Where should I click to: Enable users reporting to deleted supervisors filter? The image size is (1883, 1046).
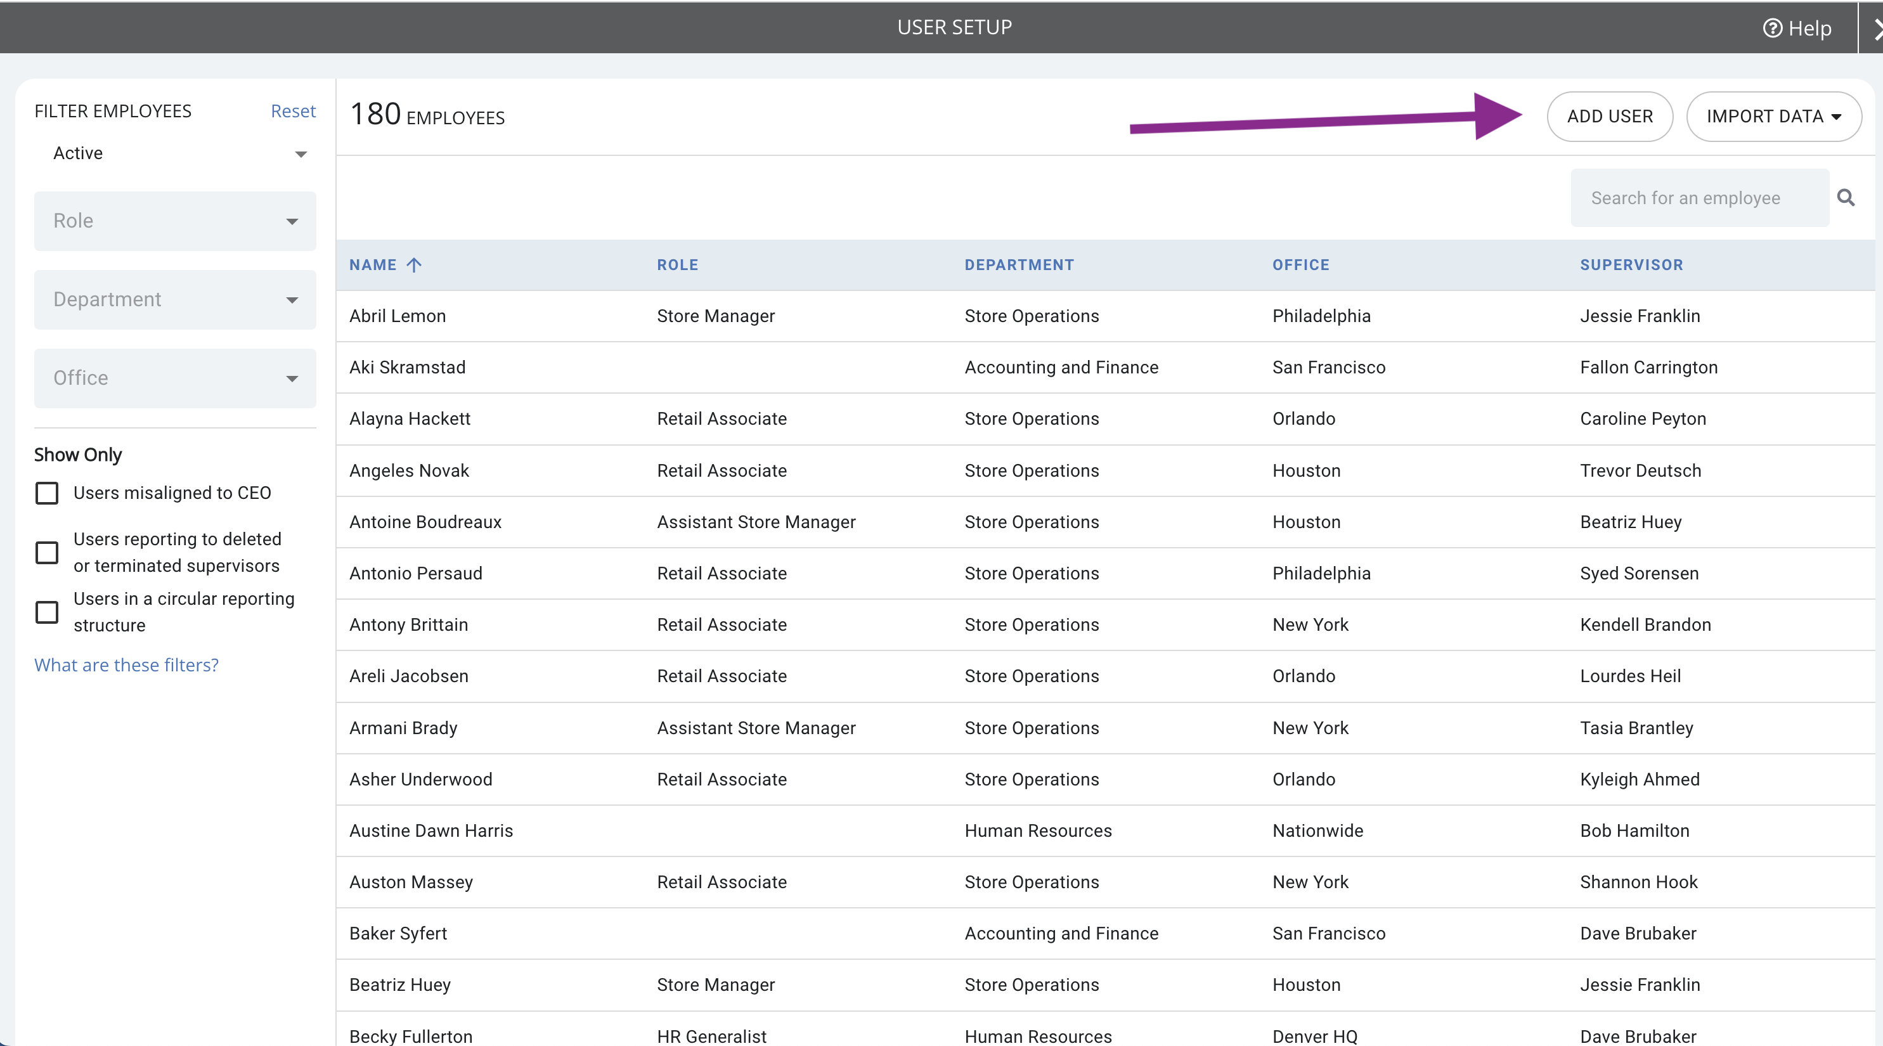click(47, 553)
